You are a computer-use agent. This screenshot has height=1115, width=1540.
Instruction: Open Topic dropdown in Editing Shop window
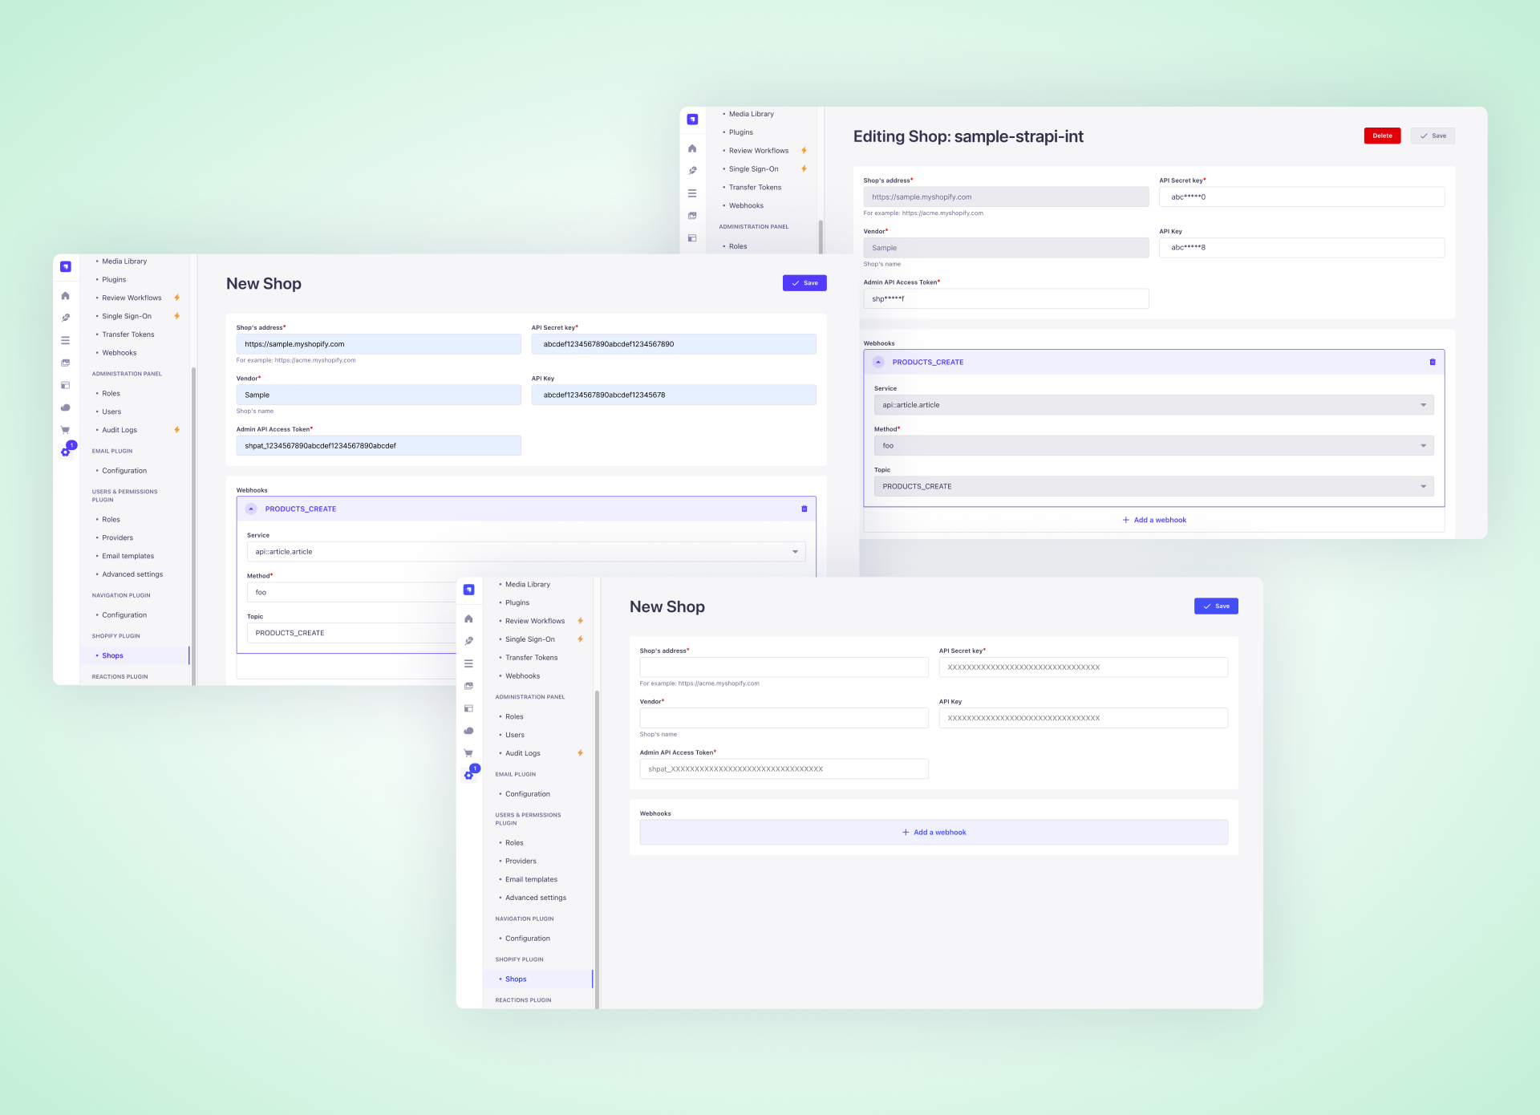click(1153, 486)
